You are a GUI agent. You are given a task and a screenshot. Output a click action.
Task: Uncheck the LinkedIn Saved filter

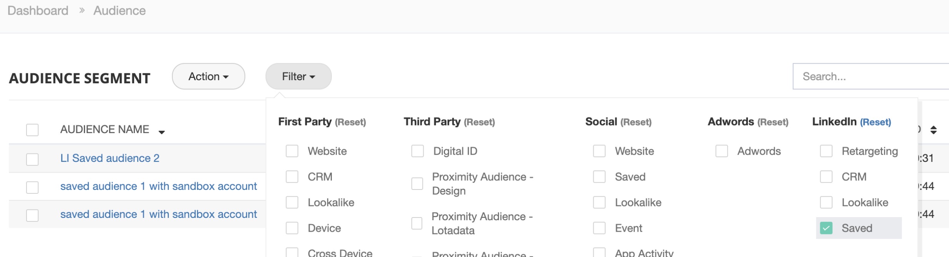(826, 228)
